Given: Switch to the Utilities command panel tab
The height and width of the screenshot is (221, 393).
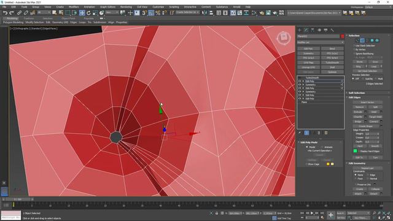Looking at the screenshot, I should pyautogui.click(x=332, y=30).
